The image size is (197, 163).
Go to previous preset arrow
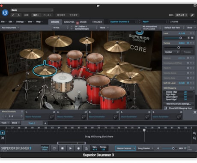(x=13, y=15)
